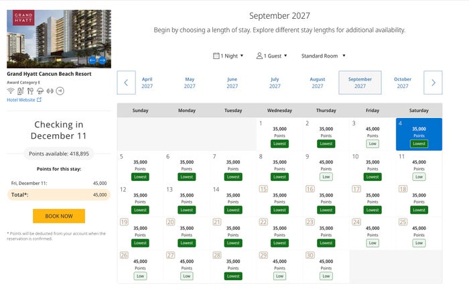Switch to June 2027 month tab
The height and width of the screenshot is (291, 469).
click(232, 82)
